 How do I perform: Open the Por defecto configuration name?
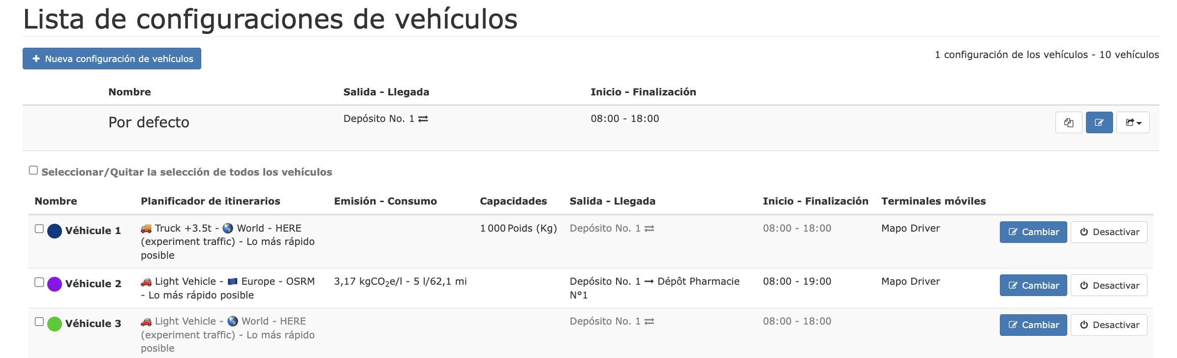(x=149, y=122)
